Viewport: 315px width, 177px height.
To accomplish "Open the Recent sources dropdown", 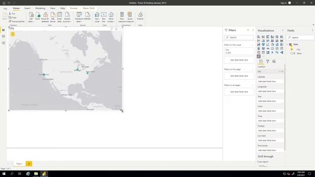I will tap(67, 17).
